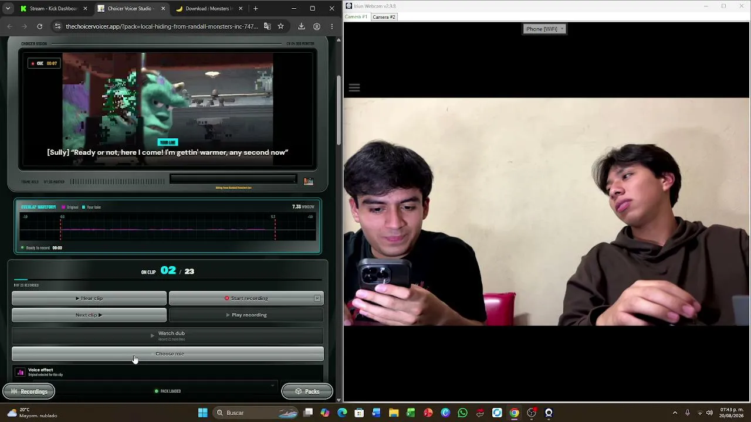751x422 pixels.
Task: Click the Choose mic button
Action: click(168, 353)
